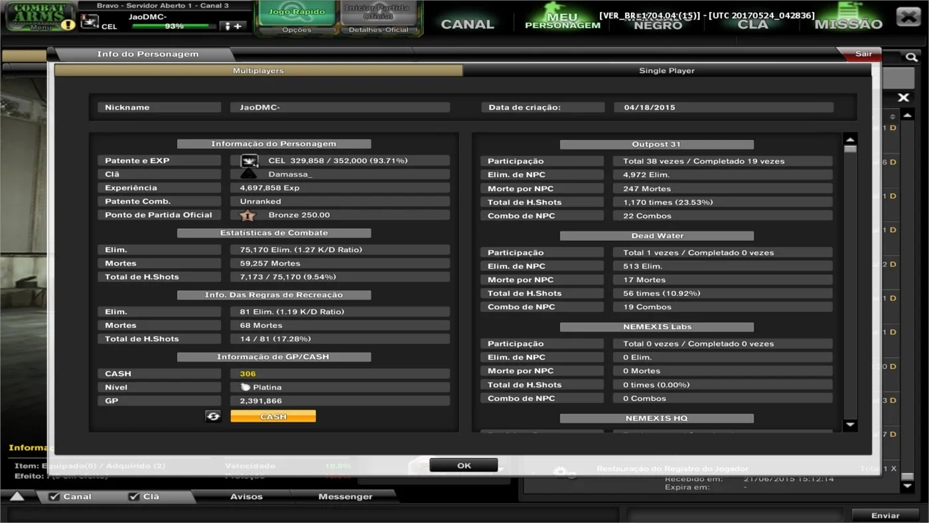929x523 pixels.
Task: Click the yellow warning alert icon
Action: click(x=68, y=25)
